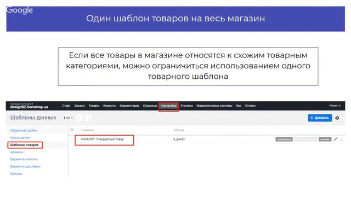
Task: Open Общие настройки in the sidebar
Action: point(24,130)
